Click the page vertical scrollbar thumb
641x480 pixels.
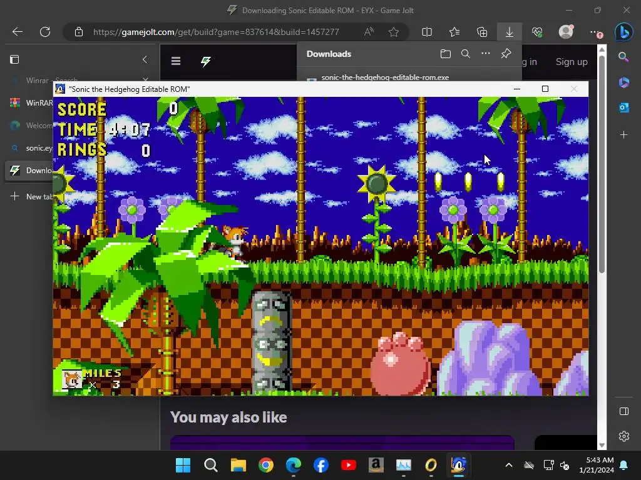(x=602, y=164)
